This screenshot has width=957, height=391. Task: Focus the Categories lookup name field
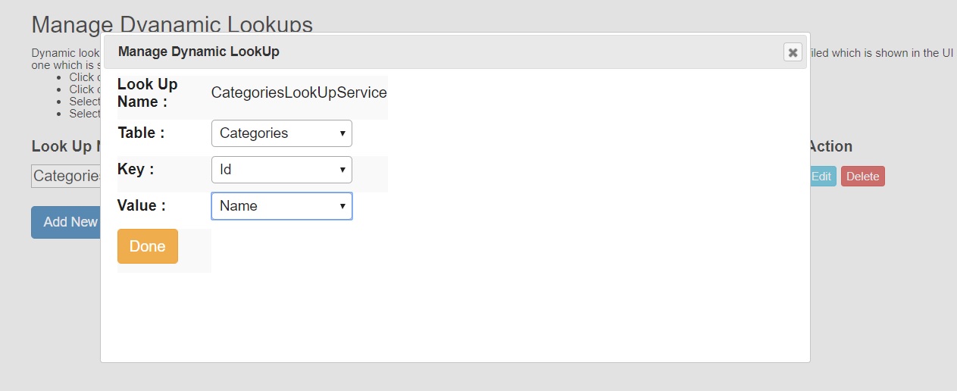coord(67,177)
